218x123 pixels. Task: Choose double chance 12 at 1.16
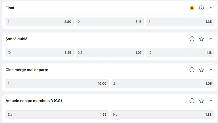[180, 53]
